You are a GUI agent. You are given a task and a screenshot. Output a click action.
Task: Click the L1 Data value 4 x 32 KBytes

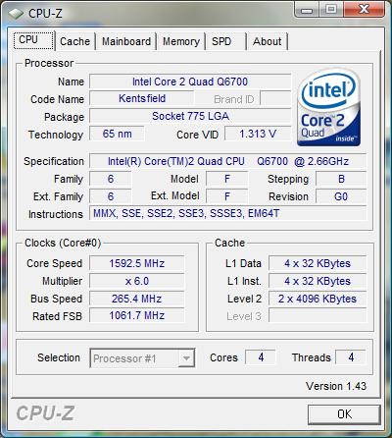coord(318,263)
